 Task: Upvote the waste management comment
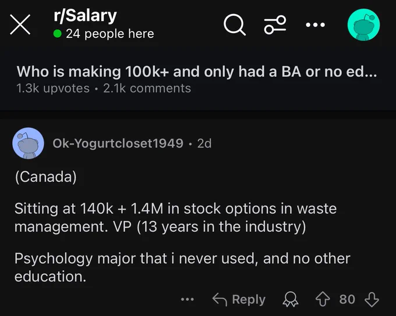point(323,299)
